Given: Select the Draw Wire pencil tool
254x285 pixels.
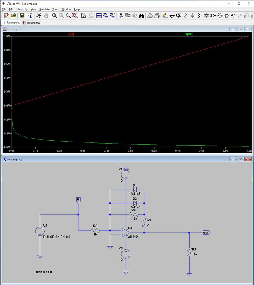Looking at the screenshot, I should coord(165,16).
